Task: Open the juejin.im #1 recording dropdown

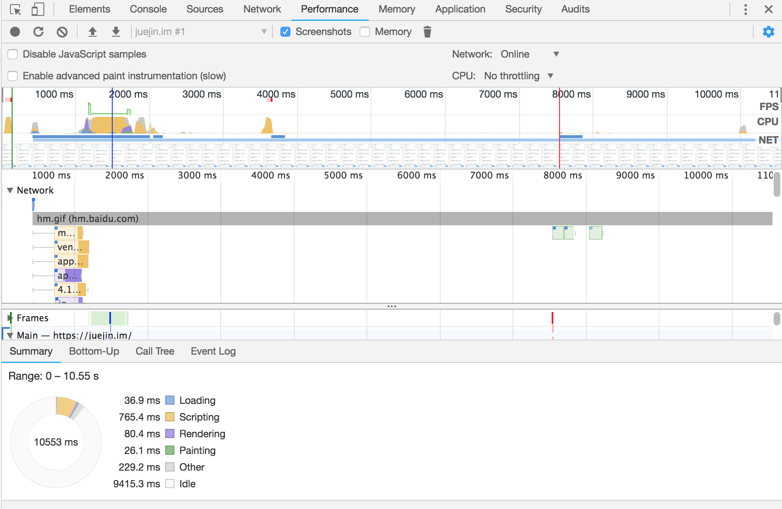Action: (x=200, y=32)
